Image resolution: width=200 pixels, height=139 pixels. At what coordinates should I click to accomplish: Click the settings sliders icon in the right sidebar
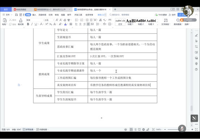tap(196, 47)
